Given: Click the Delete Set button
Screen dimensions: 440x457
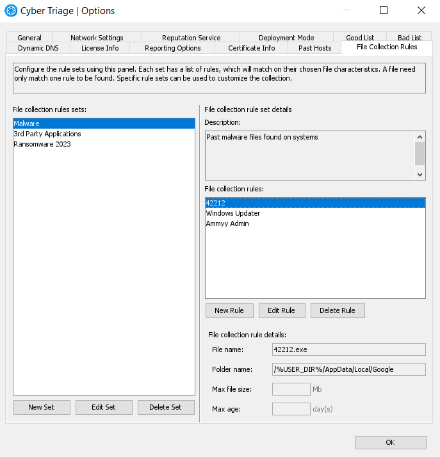Looking at the screenshot, I should click(x=166, y=407).
